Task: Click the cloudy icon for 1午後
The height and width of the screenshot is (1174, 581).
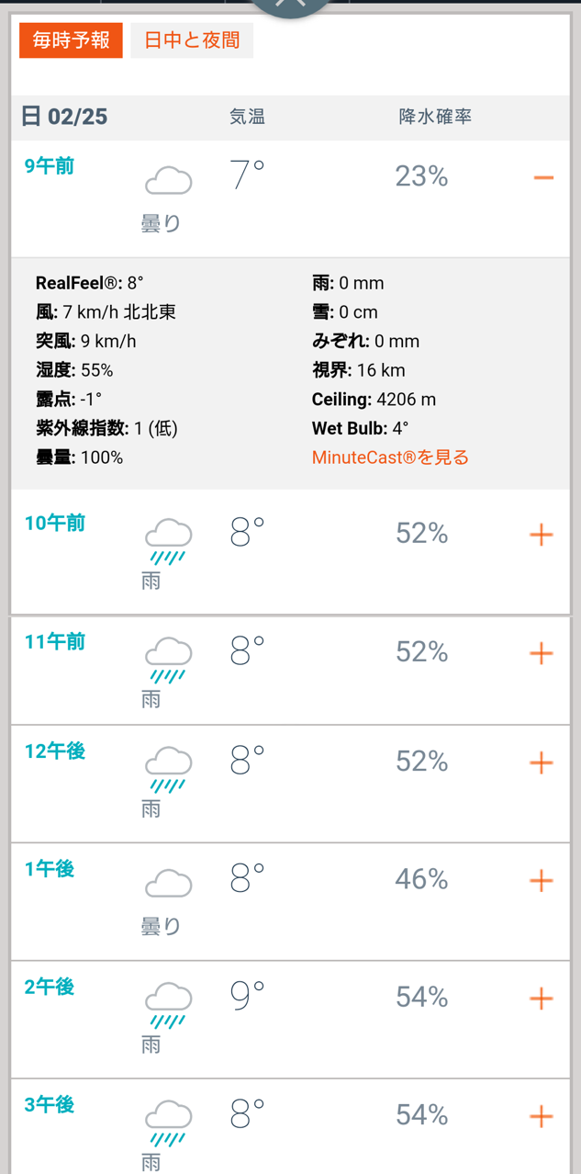Action: 168,883
